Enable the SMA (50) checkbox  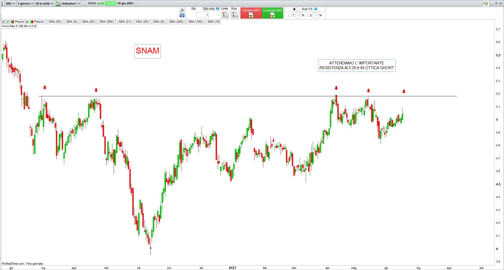[47, 22]
